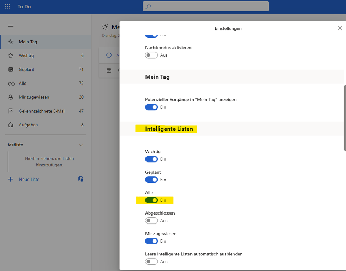The image size is (346, 271).
Task: Open the app launcher grid icon
Action: click(8, 6)
